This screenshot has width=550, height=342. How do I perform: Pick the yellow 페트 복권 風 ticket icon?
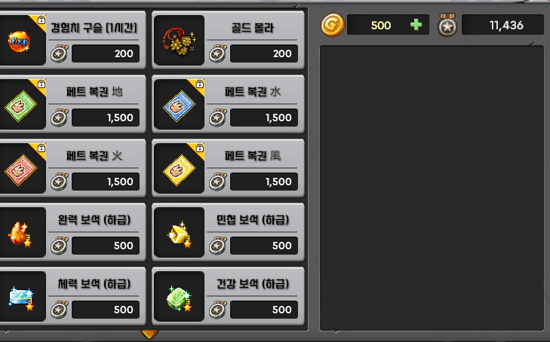(180, 170)
